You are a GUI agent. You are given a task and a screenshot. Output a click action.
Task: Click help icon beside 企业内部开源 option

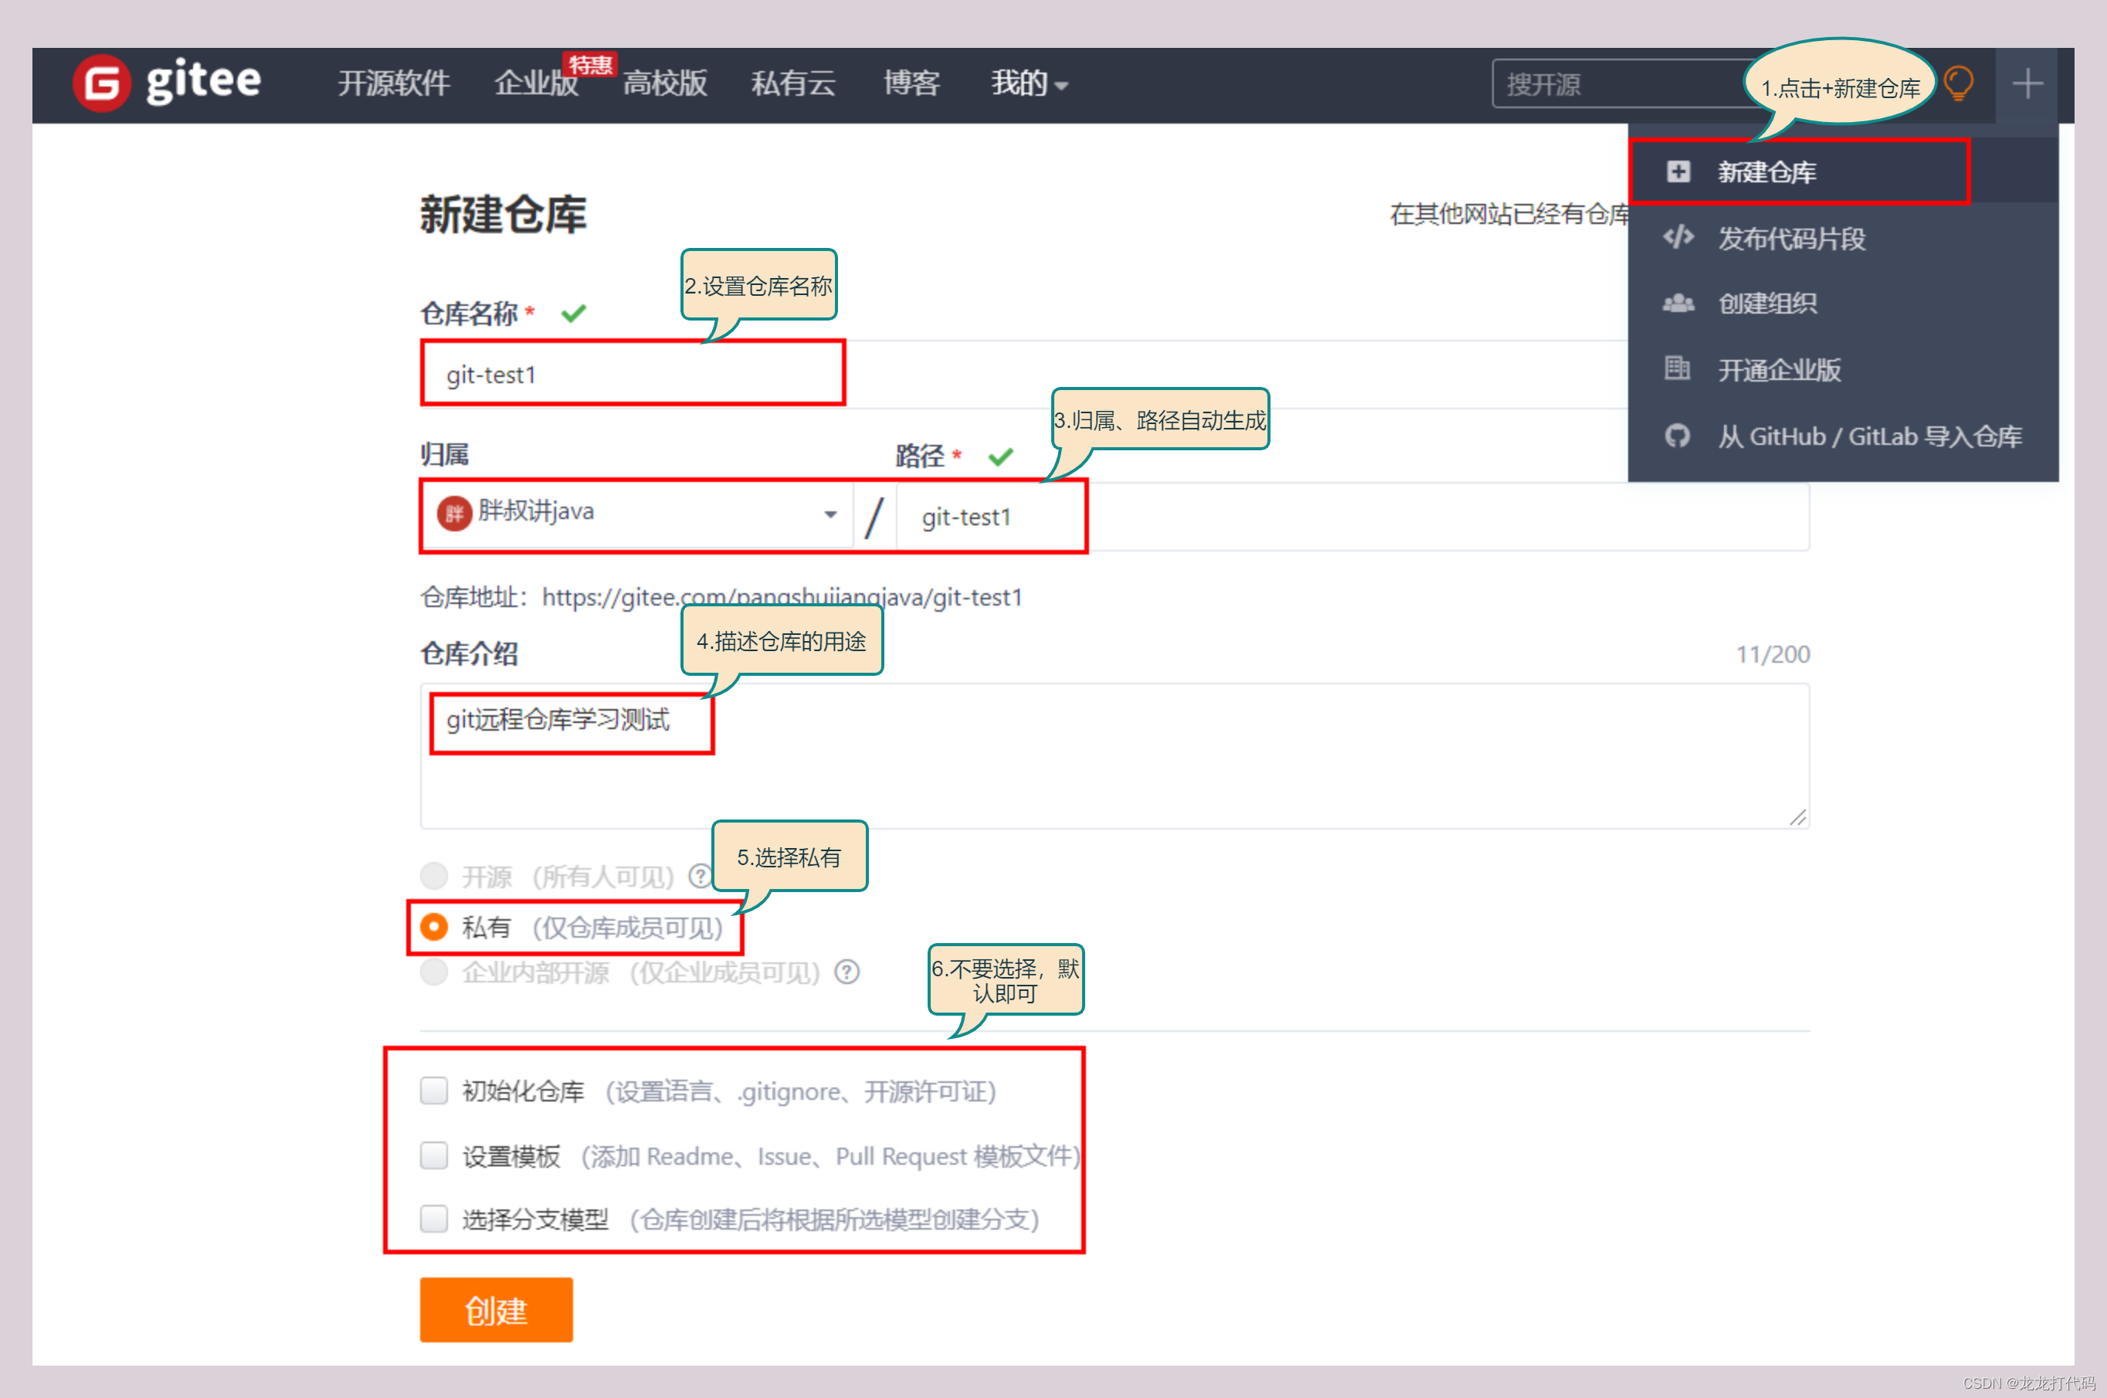pyautogui.click(x=847, y=972)
